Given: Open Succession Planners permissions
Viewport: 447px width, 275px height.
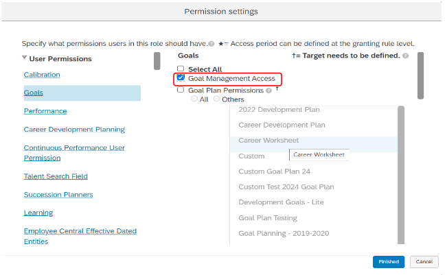Looking at the screenshot, I should (58, 195).
